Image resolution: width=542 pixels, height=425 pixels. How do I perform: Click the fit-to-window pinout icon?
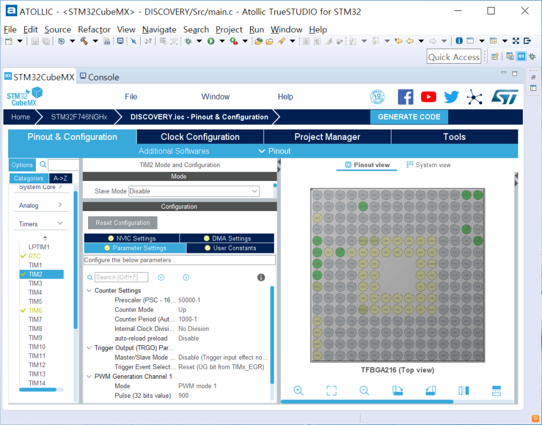pos(331,390)
